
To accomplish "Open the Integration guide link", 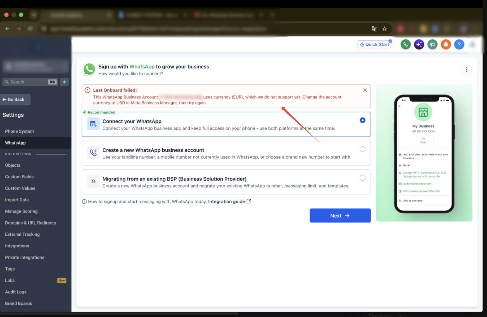I will 229,201.
